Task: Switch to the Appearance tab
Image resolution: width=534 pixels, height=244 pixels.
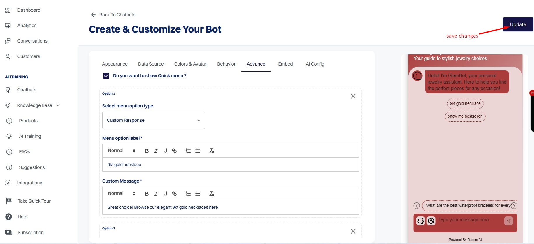Action: coord(115,64)
